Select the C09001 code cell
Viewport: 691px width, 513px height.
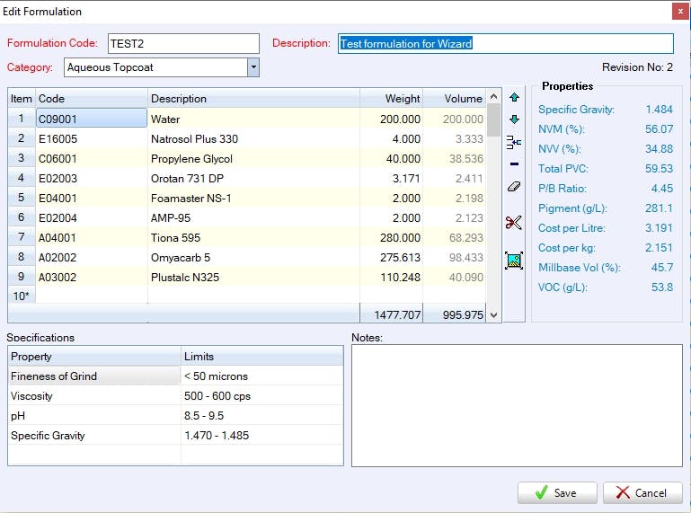[x=91, y=119]
